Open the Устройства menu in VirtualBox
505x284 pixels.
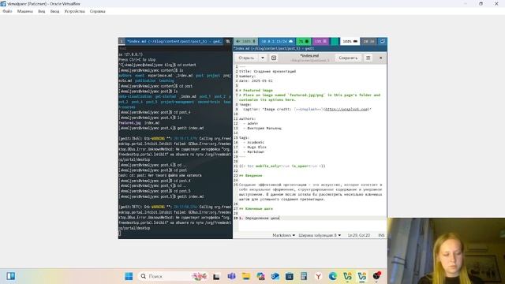[74, 11]
